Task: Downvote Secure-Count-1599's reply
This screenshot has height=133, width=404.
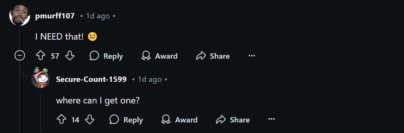Action: (90, 120)
